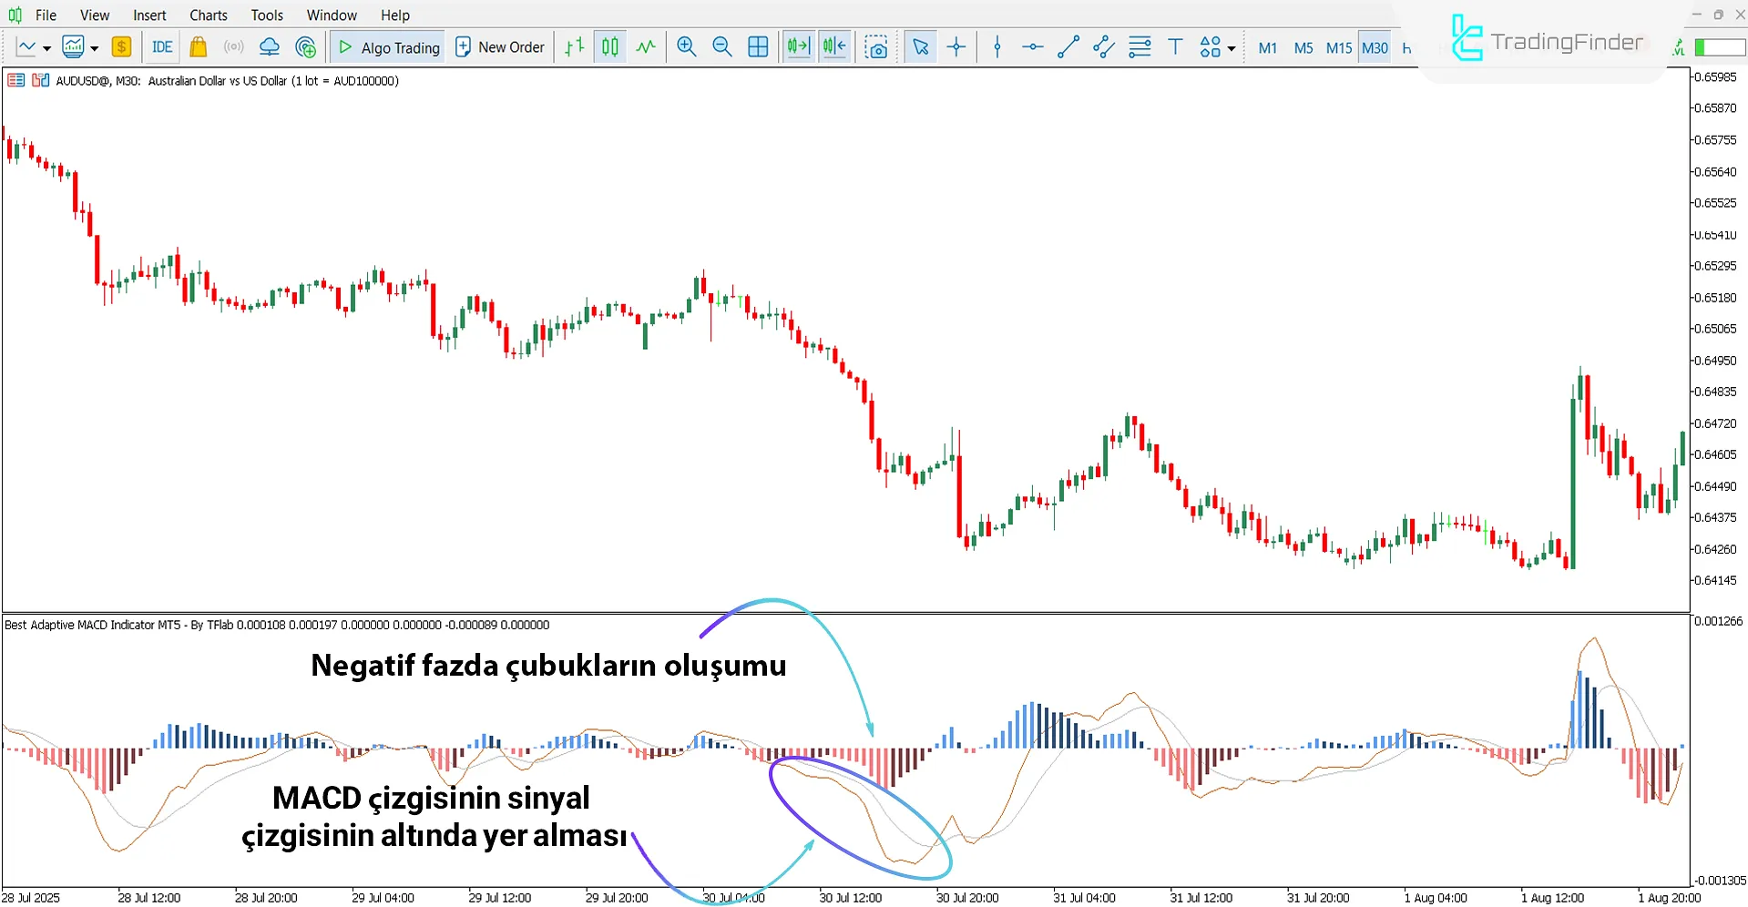Viewport: 1748px width, 907px height.
Task: Zoom in on the chart
Action: pos(686,46)
